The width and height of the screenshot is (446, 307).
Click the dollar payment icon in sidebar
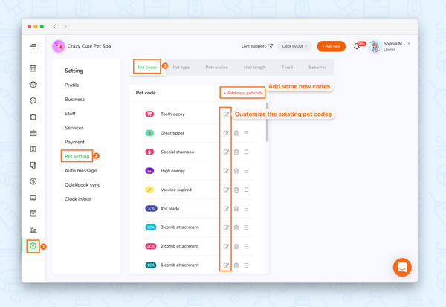coord(33,181)
